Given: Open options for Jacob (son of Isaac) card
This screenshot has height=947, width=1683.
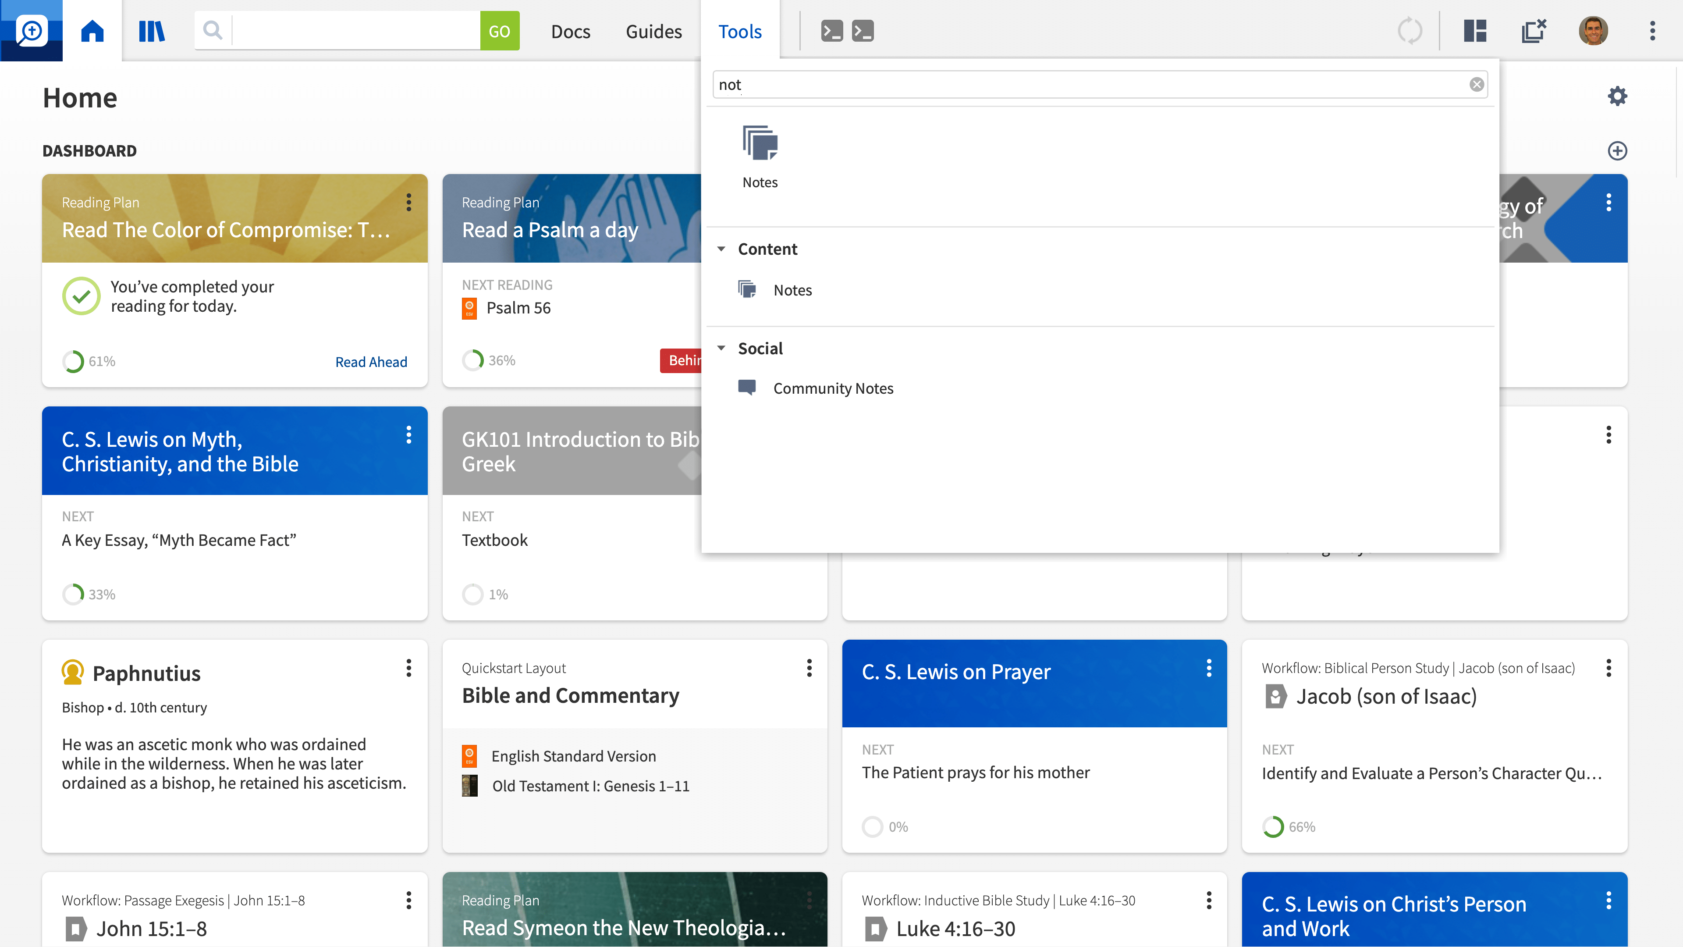Looking at the screenshot, I should click(x=1608, y=668).
